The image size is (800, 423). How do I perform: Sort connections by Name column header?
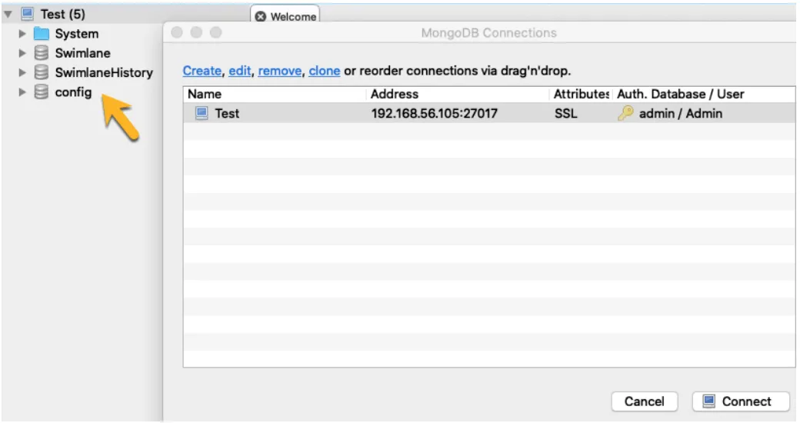275,94
